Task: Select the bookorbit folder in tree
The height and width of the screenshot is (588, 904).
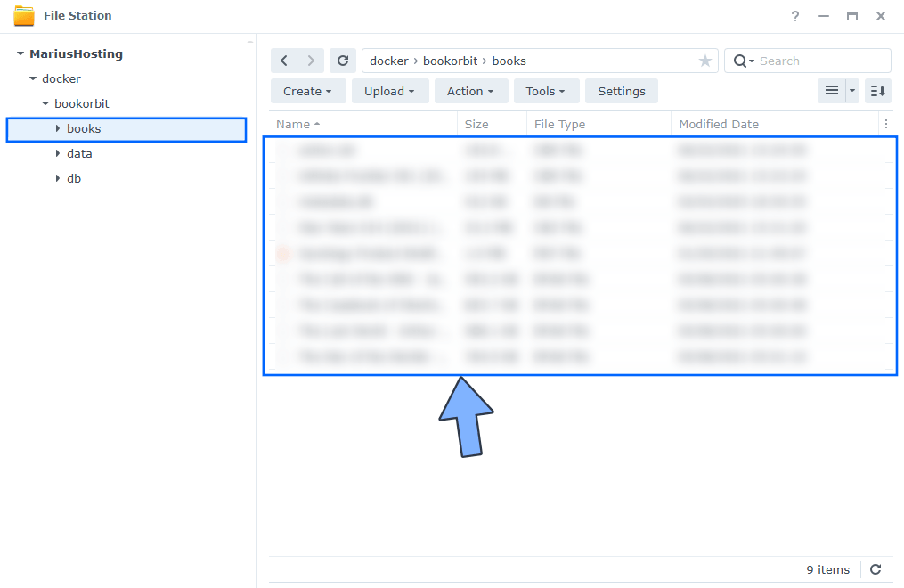Action: point(82,103)
